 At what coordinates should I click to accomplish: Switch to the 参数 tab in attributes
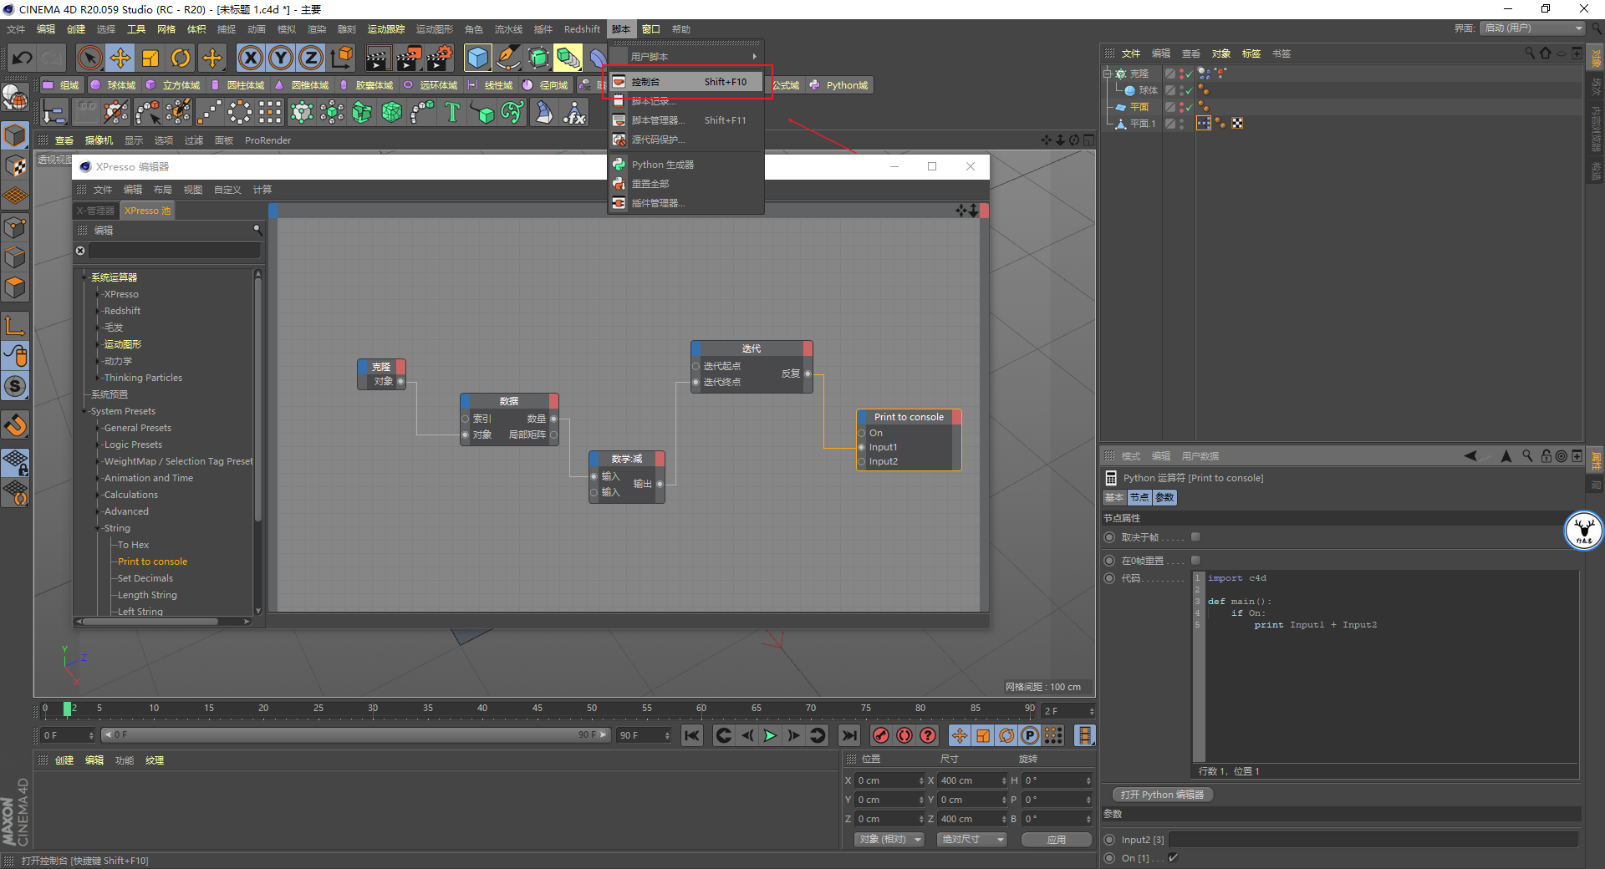click(1164, 497)
